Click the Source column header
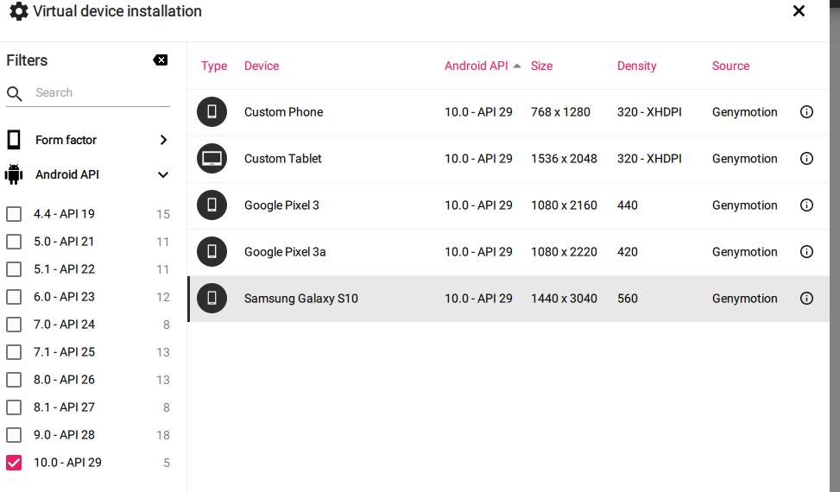Image resolution: width=840 pixels, height=492 pixels. click(x=730, y=66)
